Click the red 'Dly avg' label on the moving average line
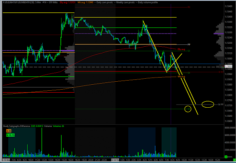This screenshot has width=236, height=163. [181, 49]
